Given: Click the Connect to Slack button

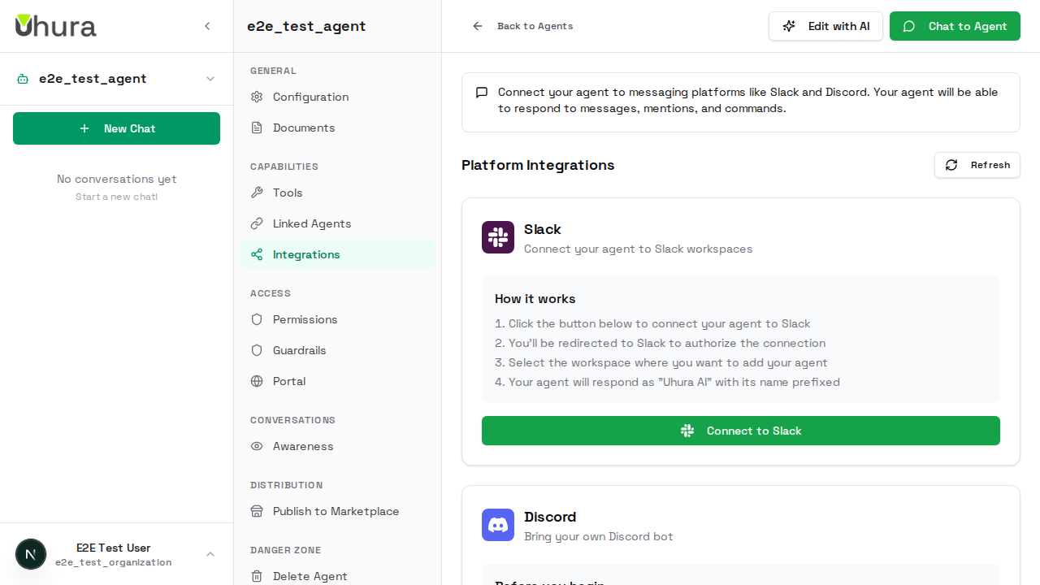Looking at the screenshot, I should 740,431.
